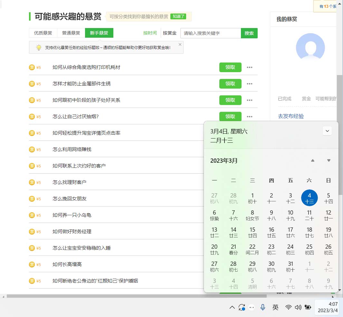Screen dimensions: 343x317
Task: Click the battery icon in the system tray
Action: [x=308, y=307]
